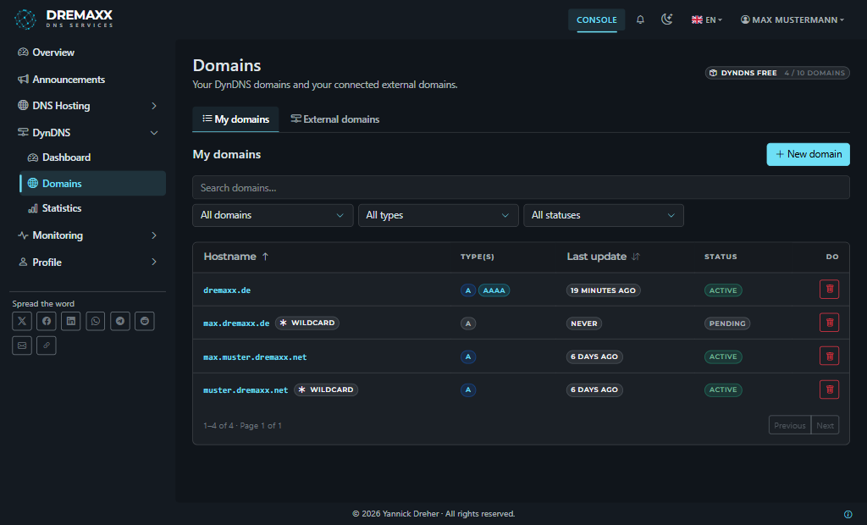Go to Overview in the sidebar
The height and width of the screenshot is (525, 867).
click(53, 52)
